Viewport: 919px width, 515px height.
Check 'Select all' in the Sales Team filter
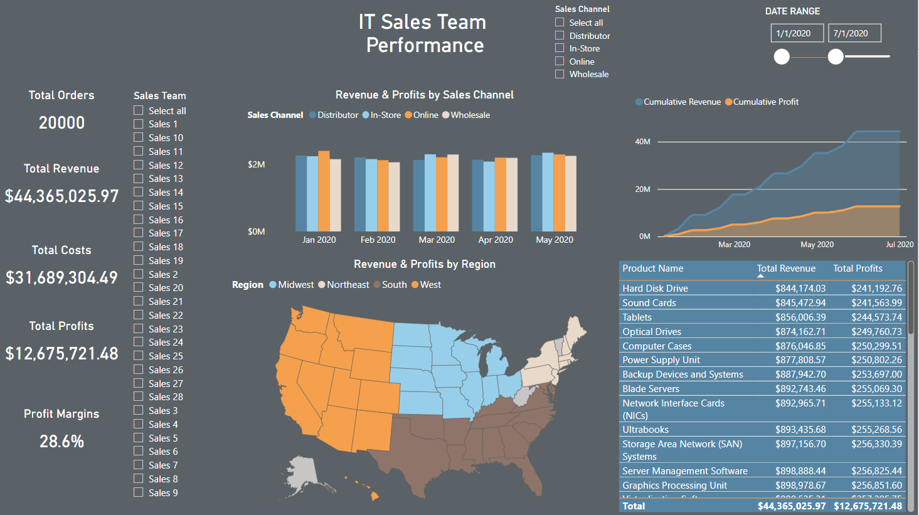pos(137,110)
